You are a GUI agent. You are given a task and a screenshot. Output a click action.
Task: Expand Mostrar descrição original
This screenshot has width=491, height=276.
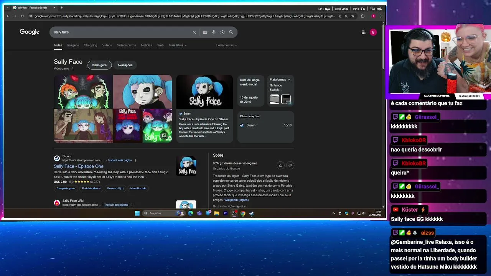click(x=229, y=206)
